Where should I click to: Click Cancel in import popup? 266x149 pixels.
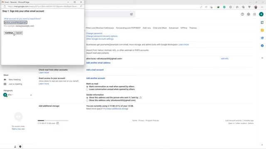[19, 33]
